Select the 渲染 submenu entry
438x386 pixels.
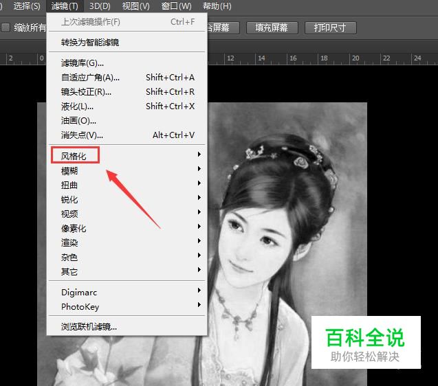[127, 243]
